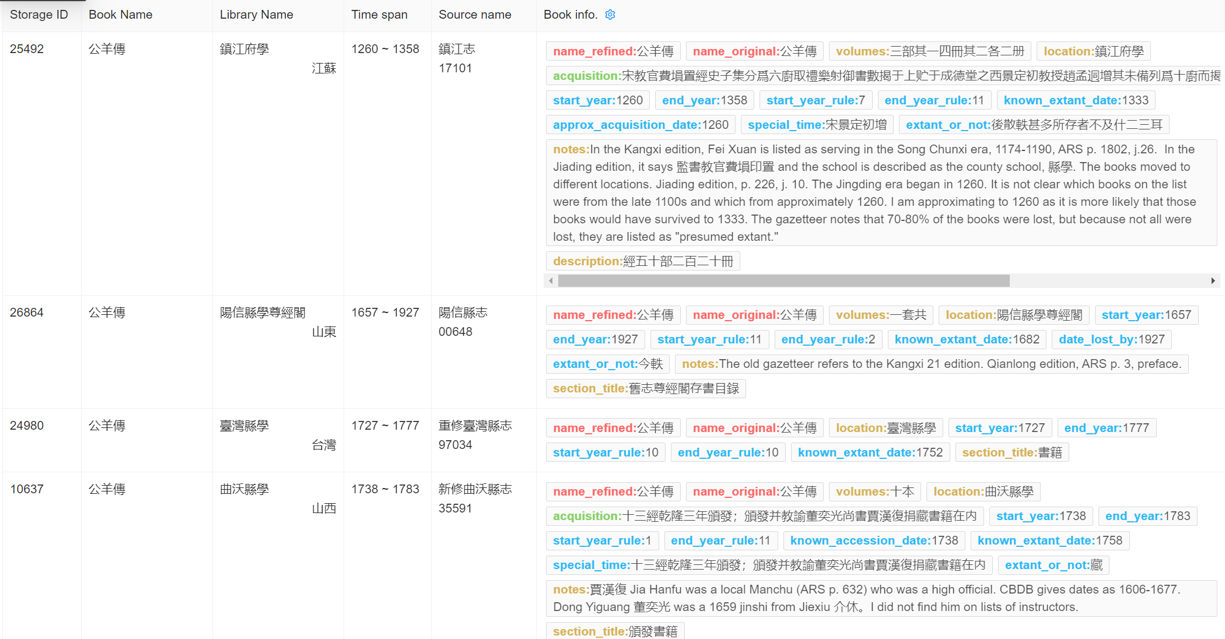This screenshot has width=1225, height=639.
Task: Click left arrow of horizontal scrollbar
Action: tap(551, 281)
